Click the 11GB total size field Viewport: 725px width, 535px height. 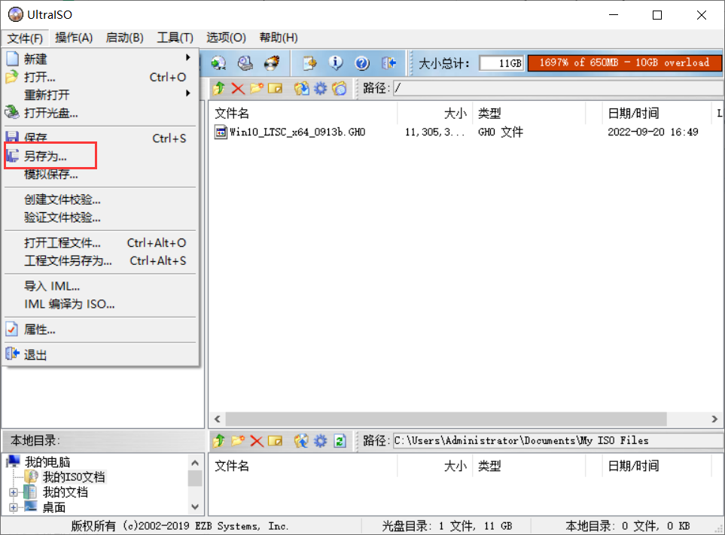[501, 63]
